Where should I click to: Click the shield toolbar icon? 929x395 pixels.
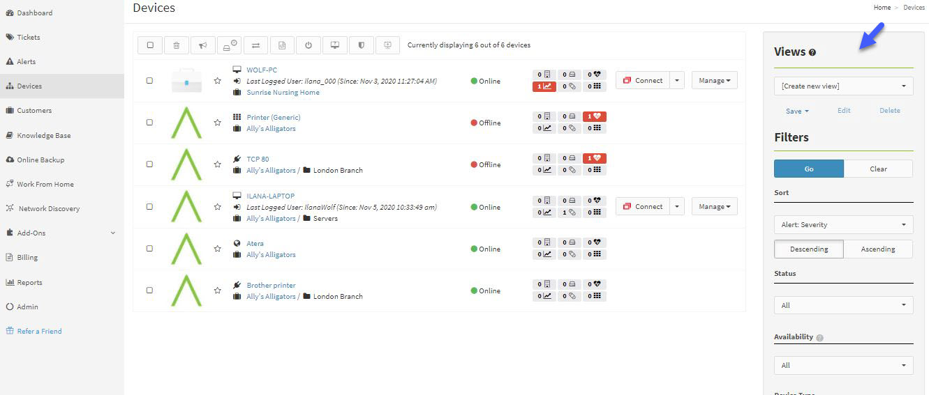point(361,45)
